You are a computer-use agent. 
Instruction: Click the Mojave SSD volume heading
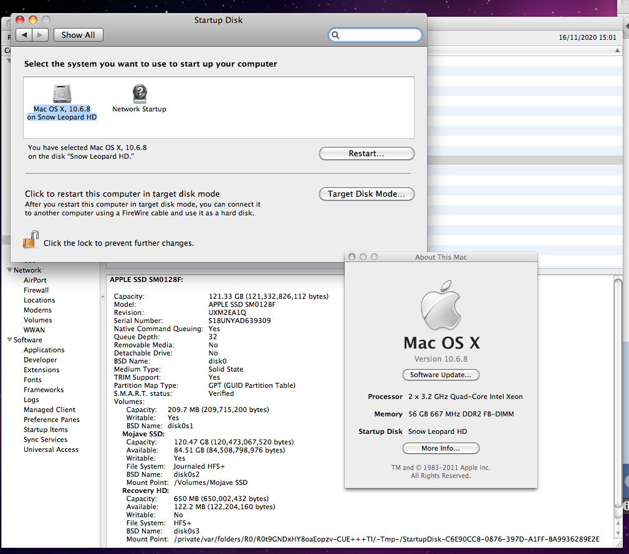pyautogui.click(x=143, y=434)
